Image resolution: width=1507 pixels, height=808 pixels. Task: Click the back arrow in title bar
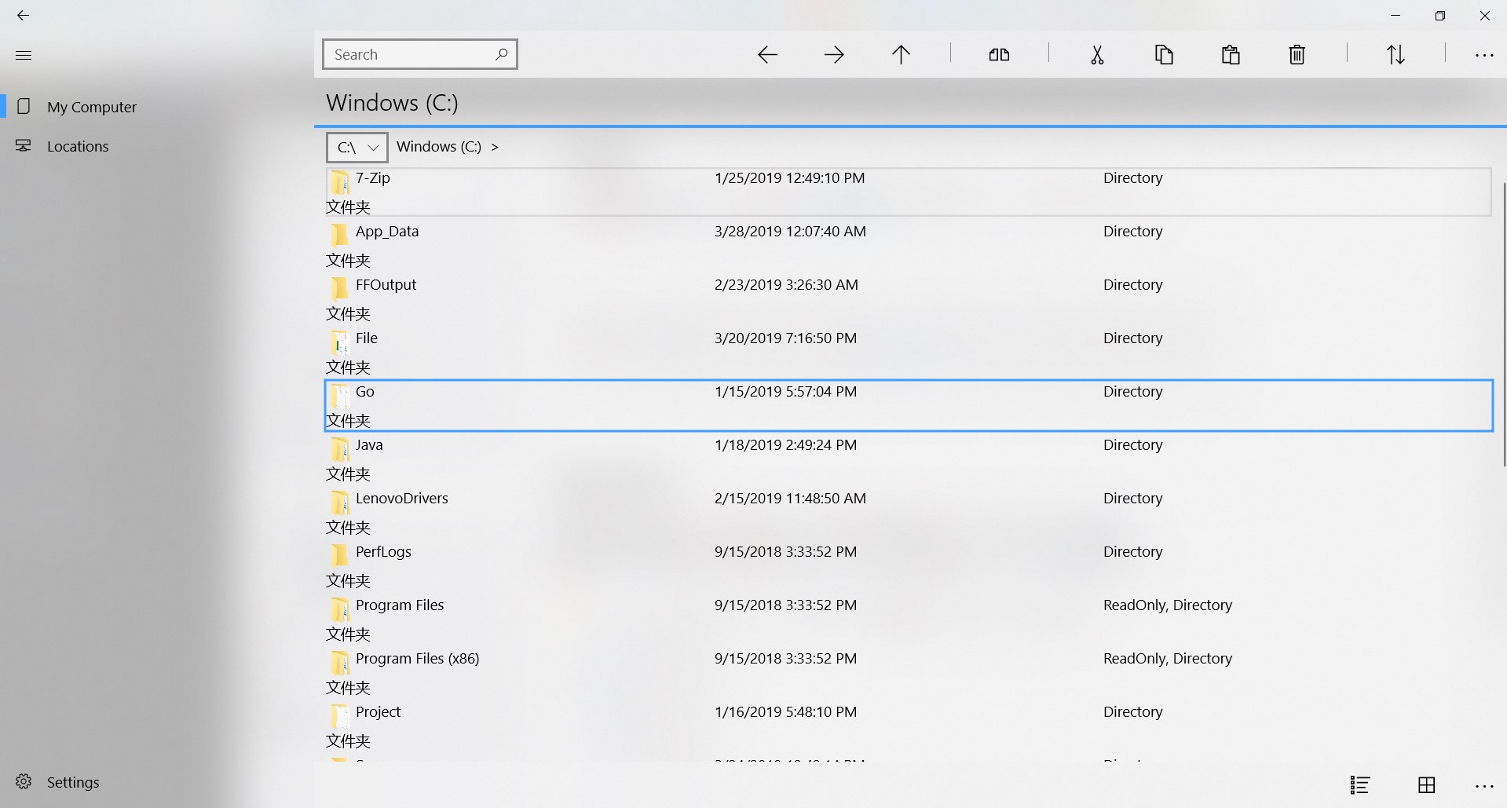pos(23,15)
